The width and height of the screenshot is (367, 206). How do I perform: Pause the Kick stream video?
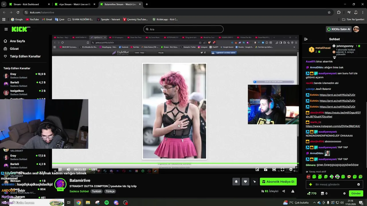(x=60, y=169)
